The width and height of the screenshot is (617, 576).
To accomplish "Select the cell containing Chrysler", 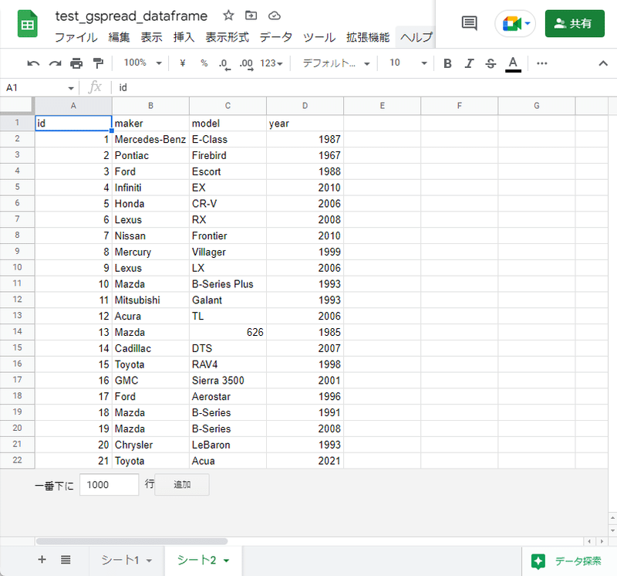I will tap(150, 445).
